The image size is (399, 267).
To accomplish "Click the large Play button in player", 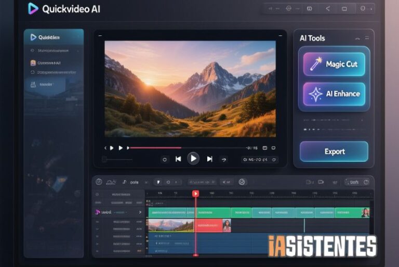I will (x=193, y=158).
